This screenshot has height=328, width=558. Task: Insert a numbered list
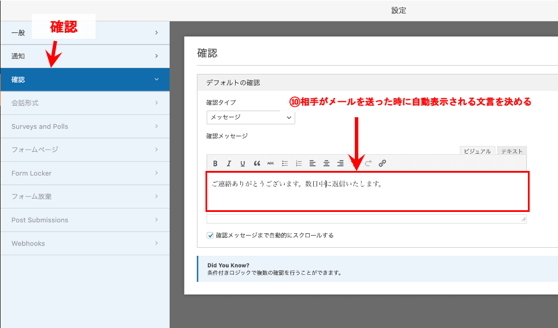pos(299,163)
